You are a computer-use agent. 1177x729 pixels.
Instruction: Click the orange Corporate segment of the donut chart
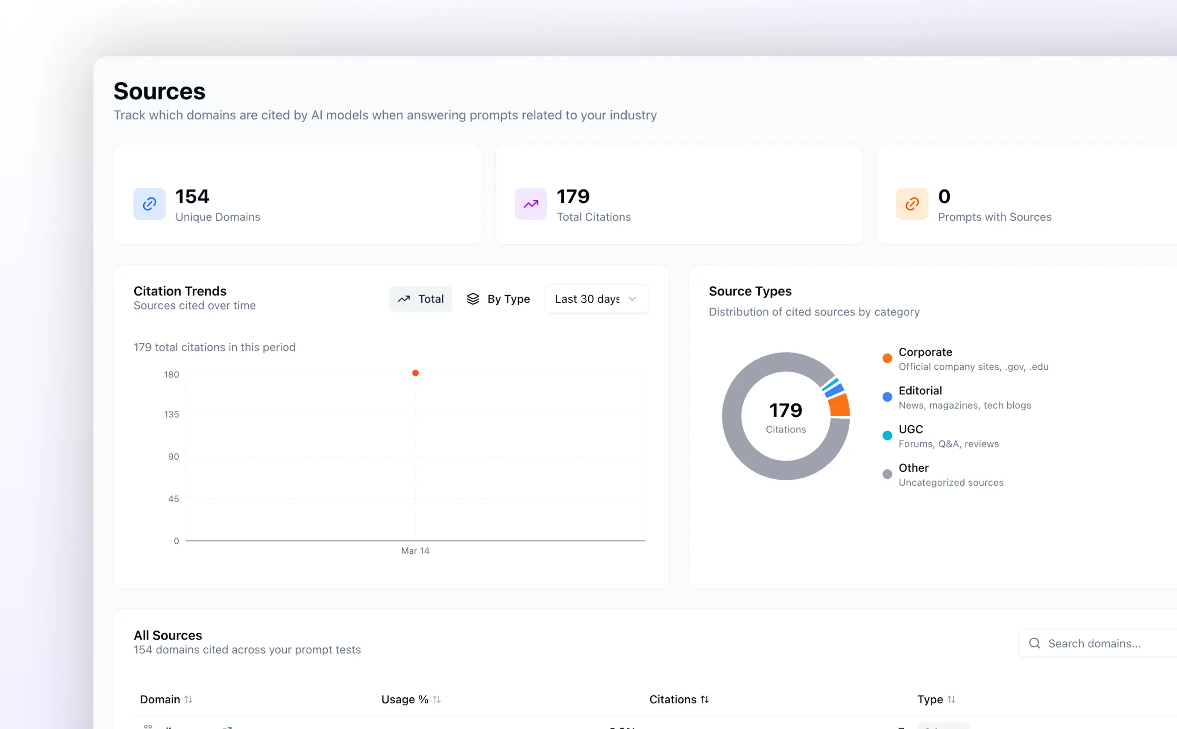[x=839, y=406]
